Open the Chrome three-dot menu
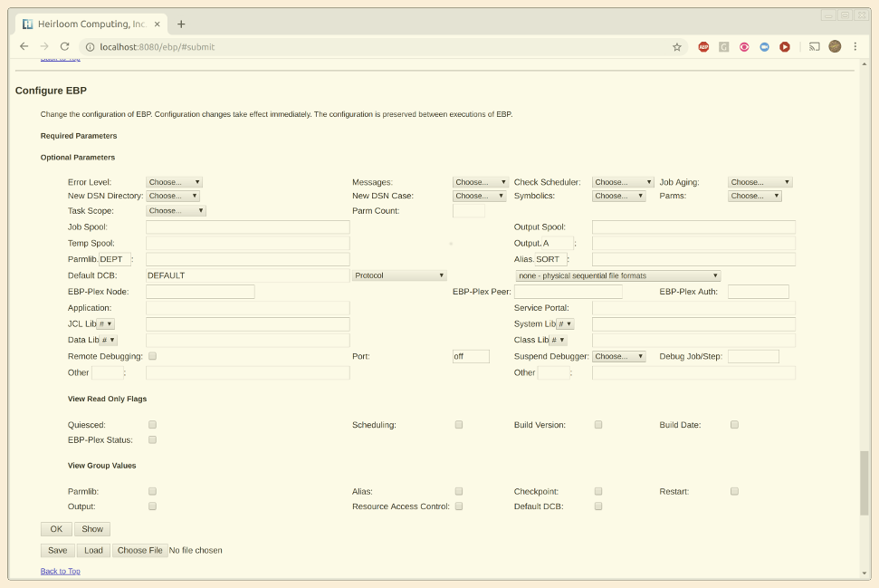Viewport: 879px width, 588px height. point(855,46)
